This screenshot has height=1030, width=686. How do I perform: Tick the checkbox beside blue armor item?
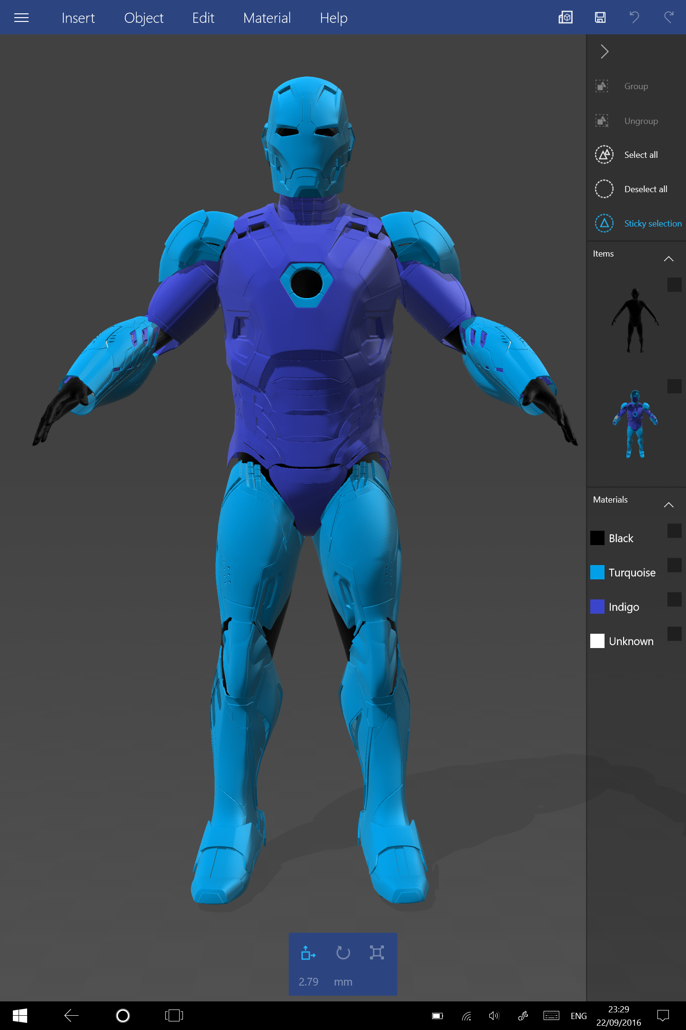point(674,386)
